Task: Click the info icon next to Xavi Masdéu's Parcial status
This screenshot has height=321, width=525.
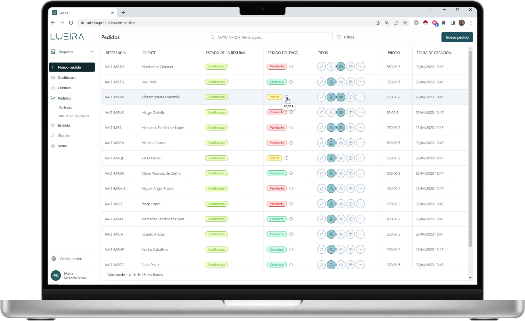Action: [286, 158]
